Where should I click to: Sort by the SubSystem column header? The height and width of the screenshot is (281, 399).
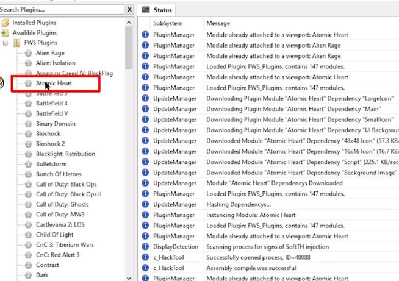168,23
